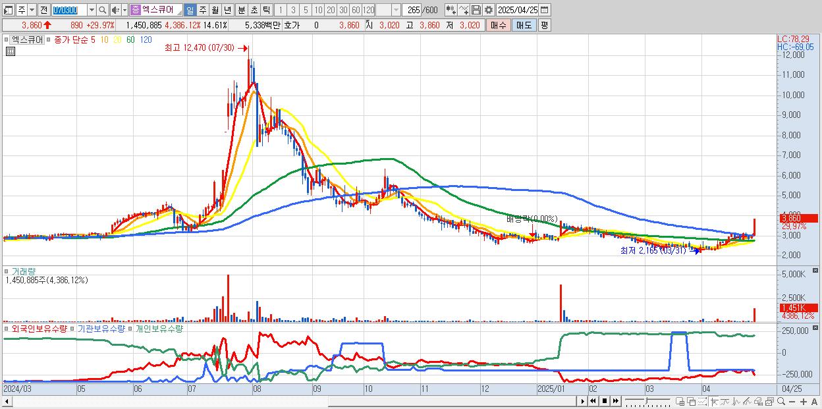Click the orange 10 moving average swatch
Image resolution: width=822 pixels, height=409 pixels.
click(x=105, y=40)
